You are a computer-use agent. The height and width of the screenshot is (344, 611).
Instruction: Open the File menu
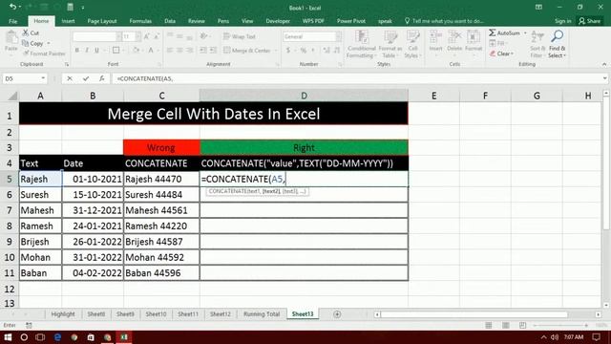[x=12, y=21]
